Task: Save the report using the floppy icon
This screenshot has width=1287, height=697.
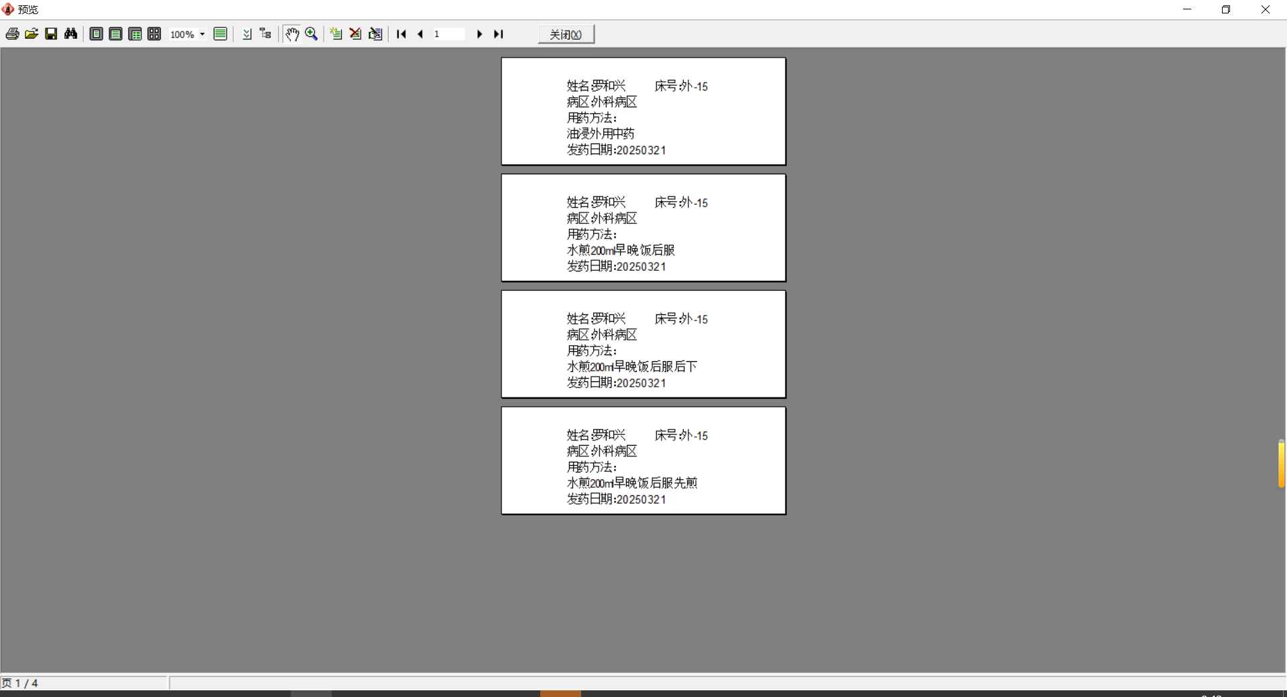Action: [x=51, y=34]
